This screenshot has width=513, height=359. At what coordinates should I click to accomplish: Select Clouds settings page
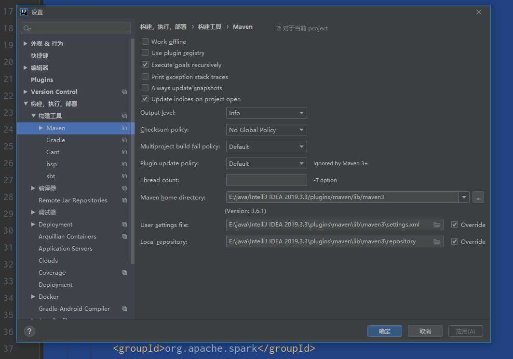[x=48, y=261]
